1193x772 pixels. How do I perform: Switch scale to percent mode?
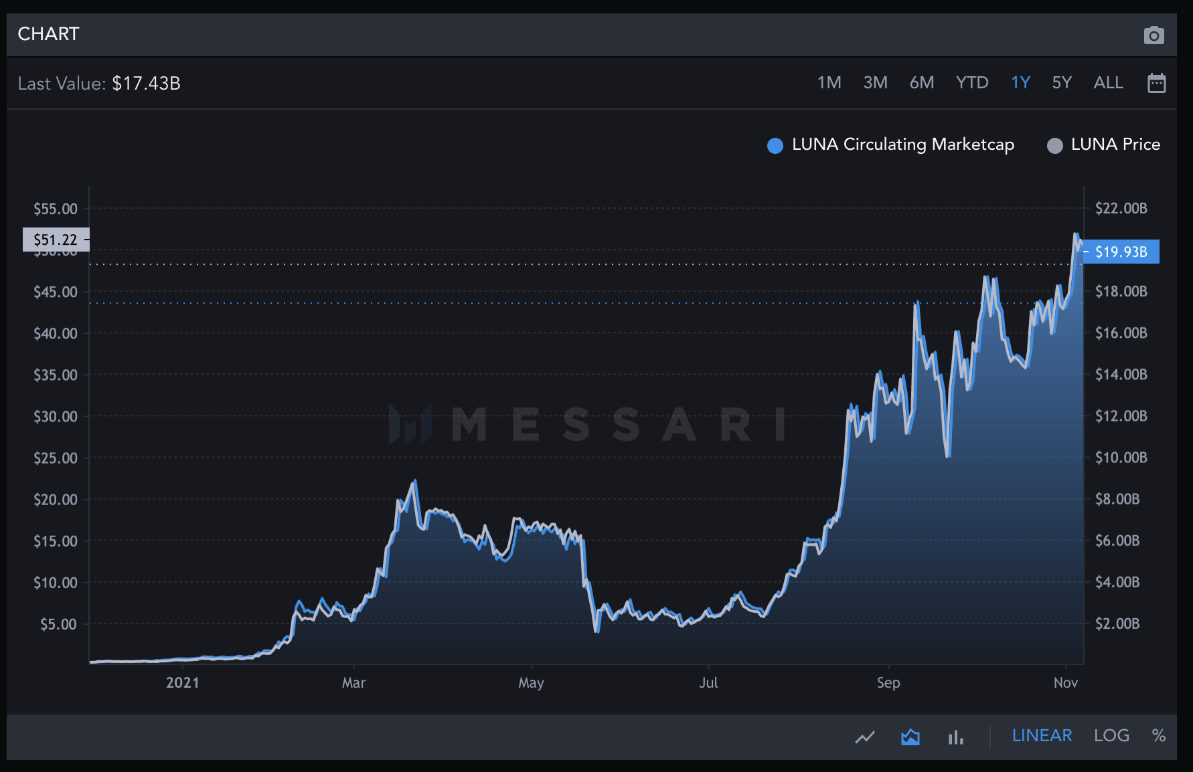pyautogui.click(x=1158, y=736)
